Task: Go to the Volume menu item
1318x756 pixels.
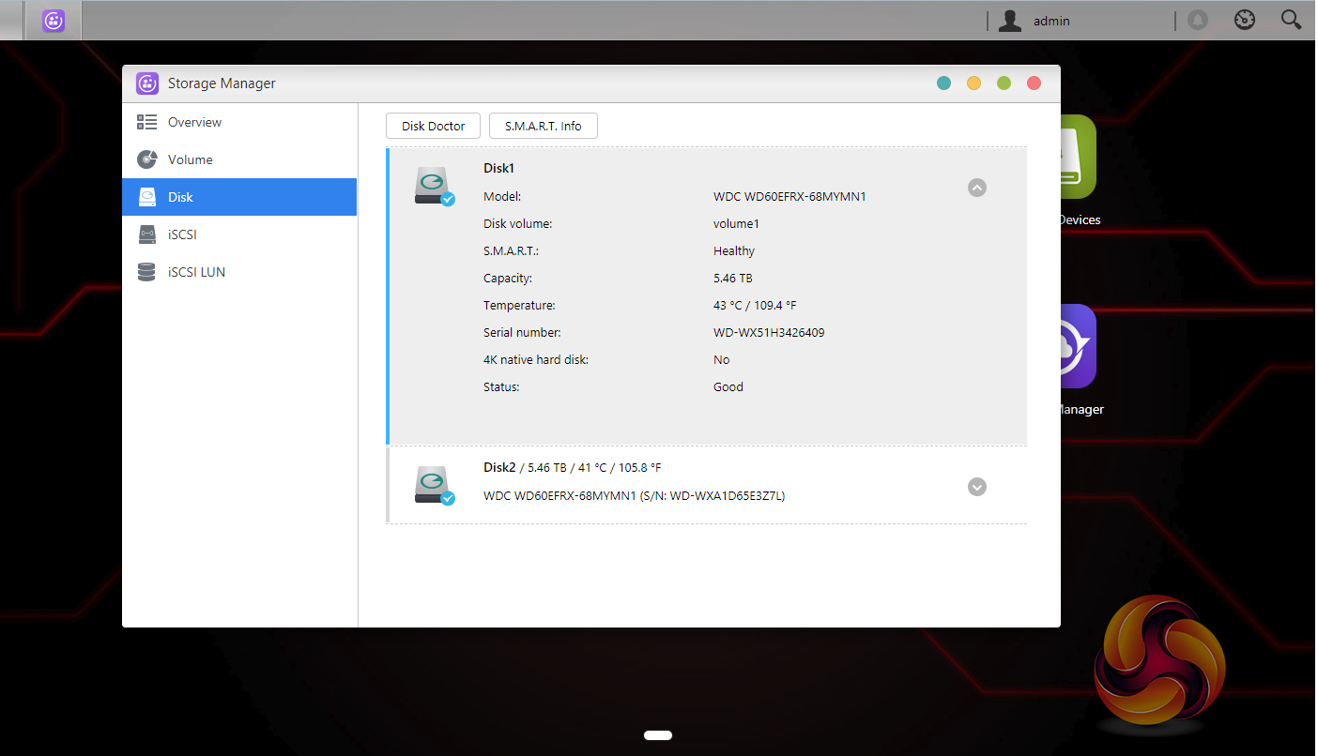Action: pos(239,159)
